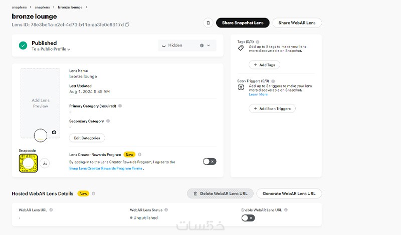Open the Learn More link

(x=258, y=94)
